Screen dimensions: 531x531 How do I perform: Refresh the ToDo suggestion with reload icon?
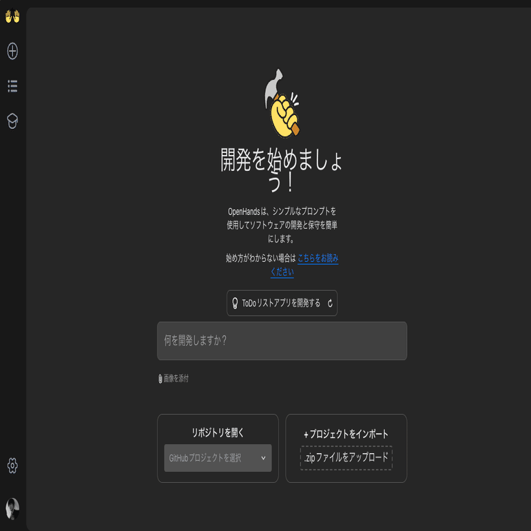point(330,303)
